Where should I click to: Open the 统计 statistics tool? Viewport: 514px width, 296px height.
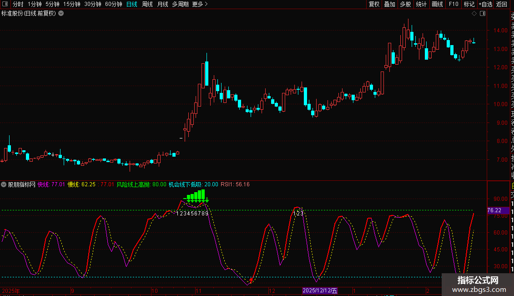[421, 4]
